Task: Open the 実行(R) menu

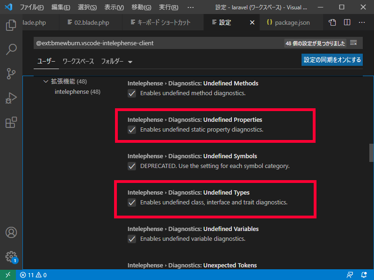Action: [x=168, y=7]
